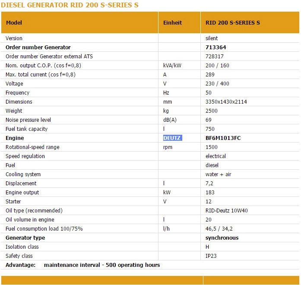Click the Noise pressure level label
This screenshot has width=301, height=285.
pyautogui.click(x=28, y=120)
